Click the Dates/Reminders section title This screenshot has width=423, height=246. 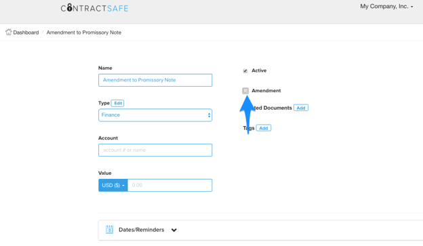(x=142, y=230)
